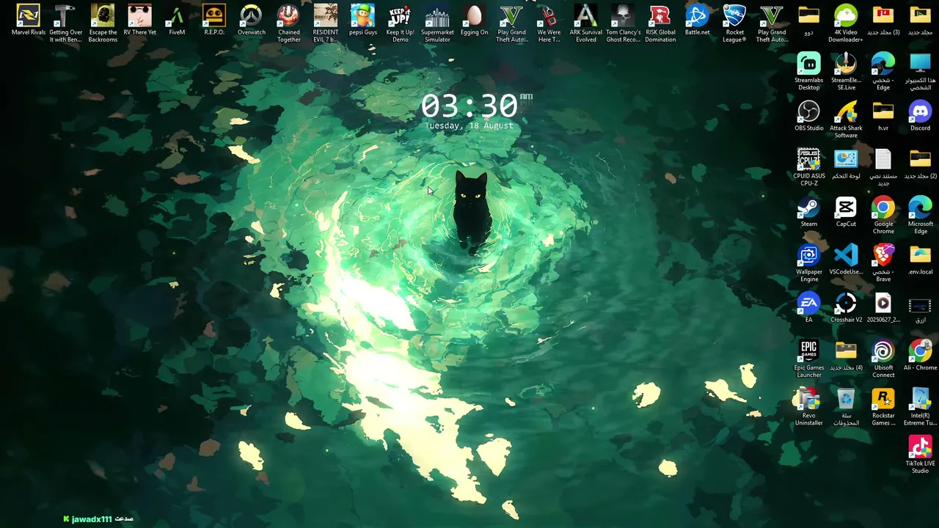Select the 20250627_2... video file
This screenshot has width=939, height=528.
883,308
